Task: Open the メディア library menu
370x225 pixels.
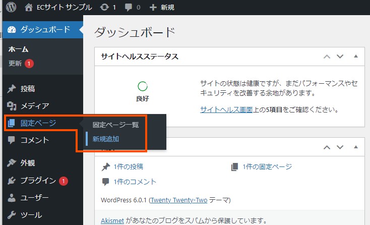Action: 34,106
